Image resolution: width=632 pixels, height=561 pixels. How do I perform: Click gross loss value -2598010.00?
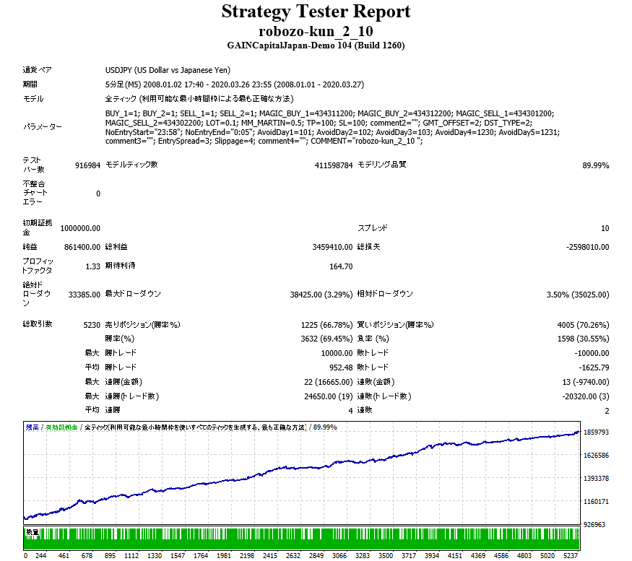[588, 247]
